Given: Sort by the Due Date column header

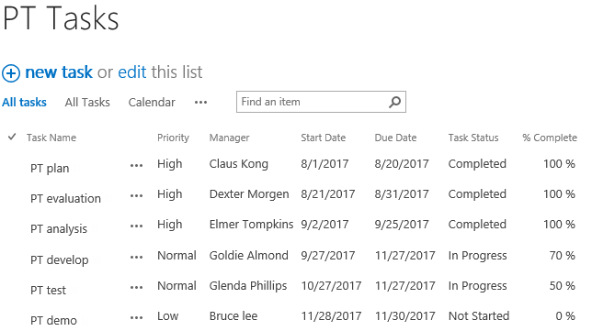Looking at the screenshot, I should click(395, 138).
